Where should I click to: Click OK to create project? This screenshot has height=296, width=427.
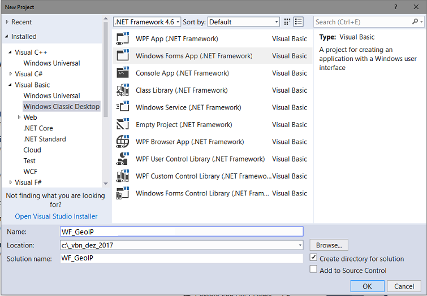click(367, 286)
